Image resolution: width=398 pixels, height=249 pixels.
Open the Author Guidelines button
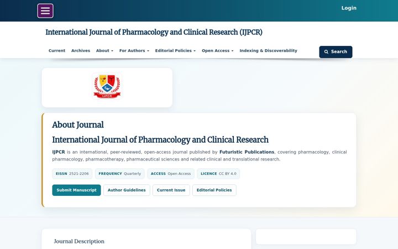[x=127, y=190]
